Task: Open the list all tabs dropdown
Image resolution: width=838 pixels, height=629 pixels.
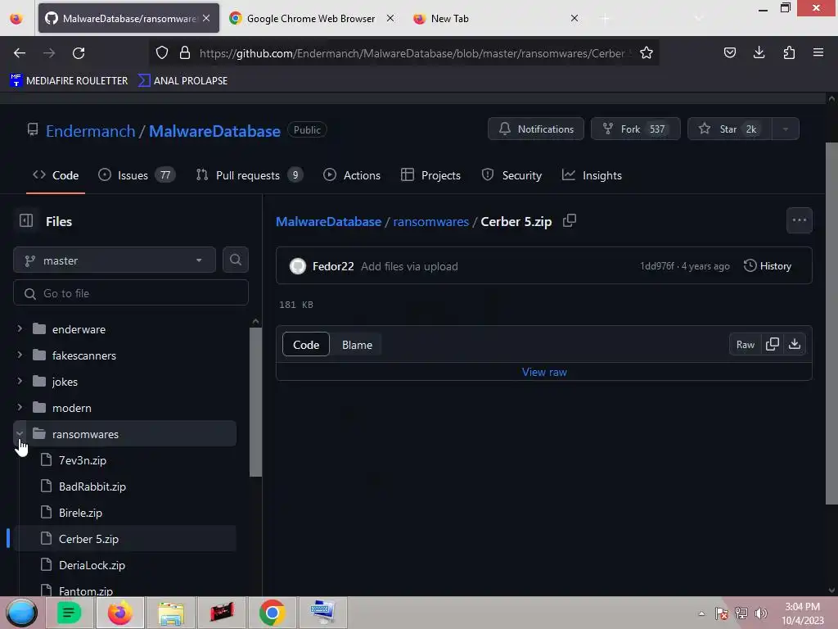Action: tap(698, 18)
